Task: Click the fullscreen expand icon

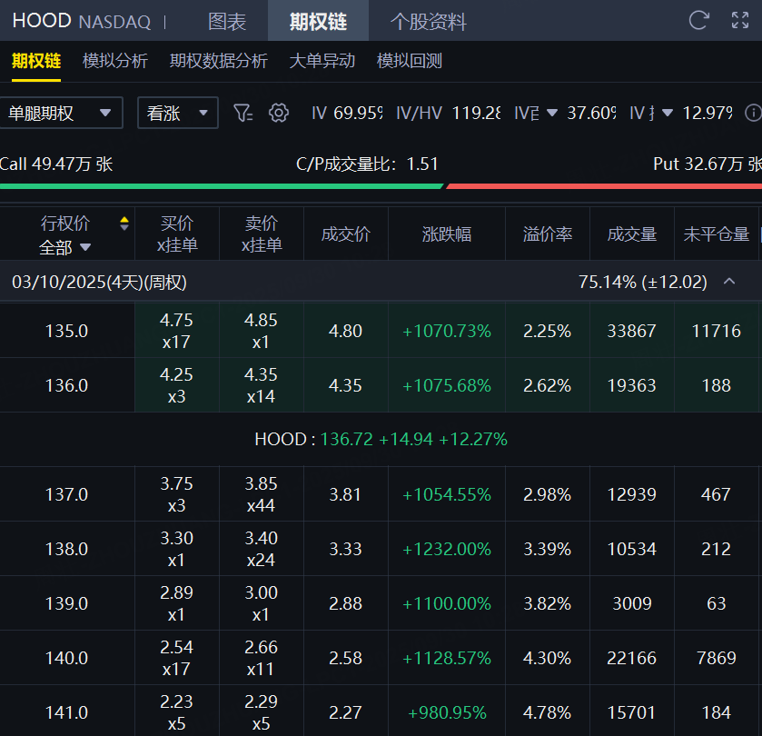Action: 740,21
